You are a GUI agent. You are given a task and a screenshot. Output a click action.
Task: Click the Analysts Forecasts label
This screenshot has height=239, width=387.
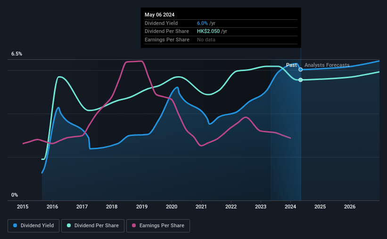click(327, 65)
